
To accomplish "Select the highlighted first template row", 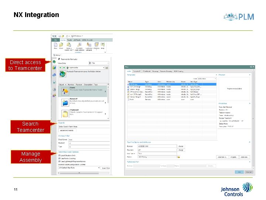I will [172, 84].
